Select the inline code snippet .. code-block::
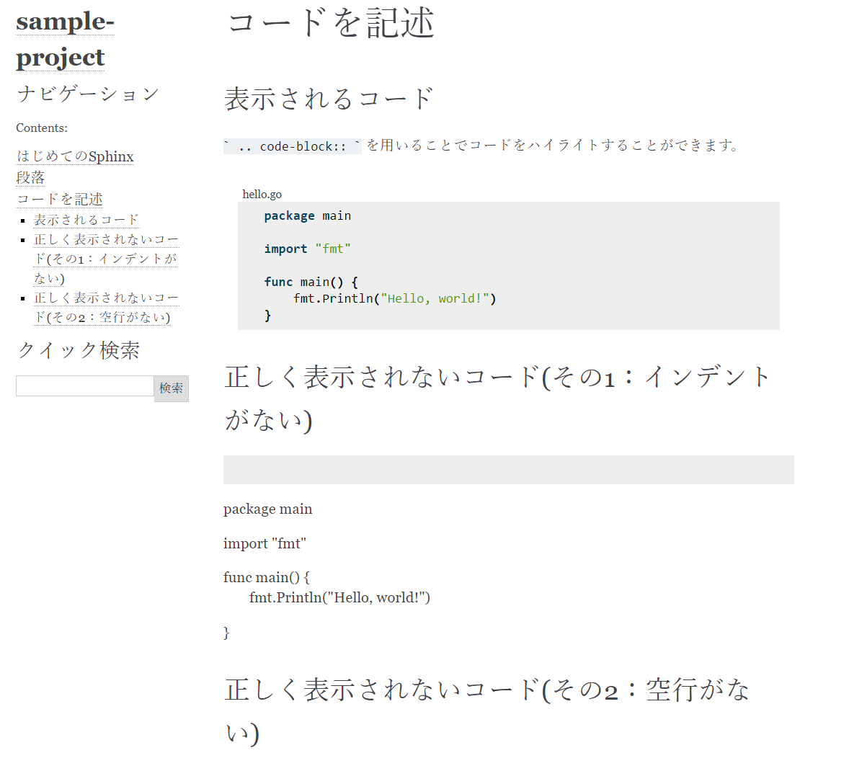 [x=292, y=146]
